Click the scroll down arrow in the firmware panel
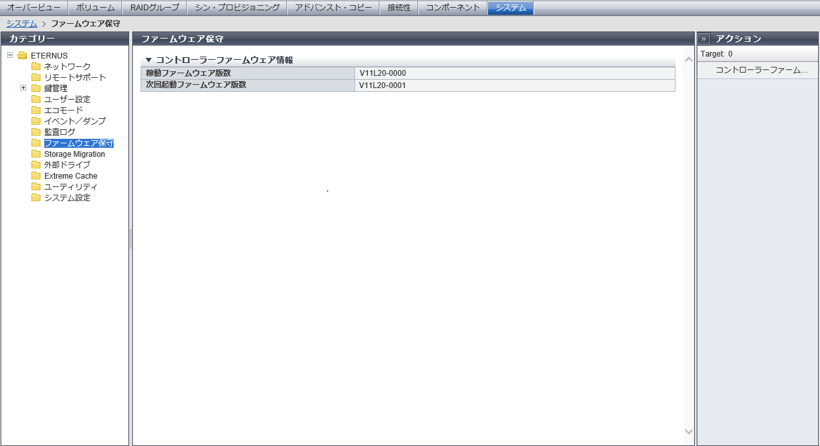This screenshot has height=446, width=820. [x=689, y=431]
